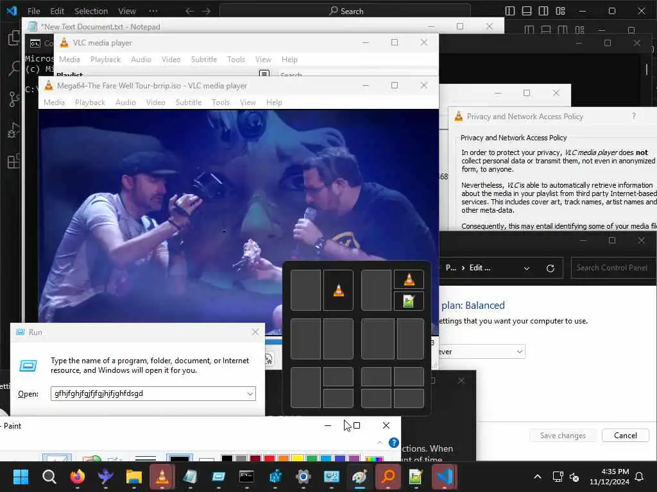Close the Run dialog
The image size is (657, 492).
pyautogui.click(x=255, y=332)
